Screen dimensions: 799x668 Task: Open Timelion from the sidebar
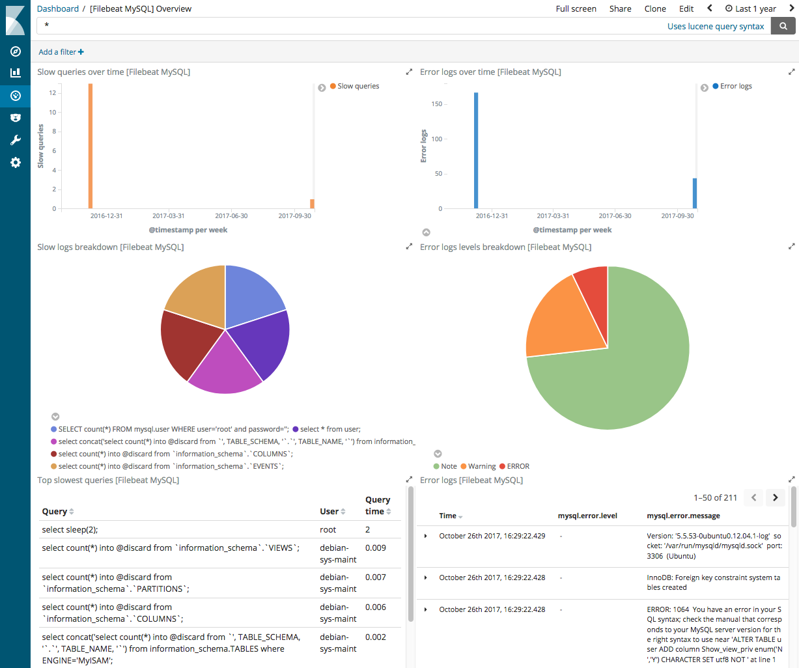click(15, 118)
